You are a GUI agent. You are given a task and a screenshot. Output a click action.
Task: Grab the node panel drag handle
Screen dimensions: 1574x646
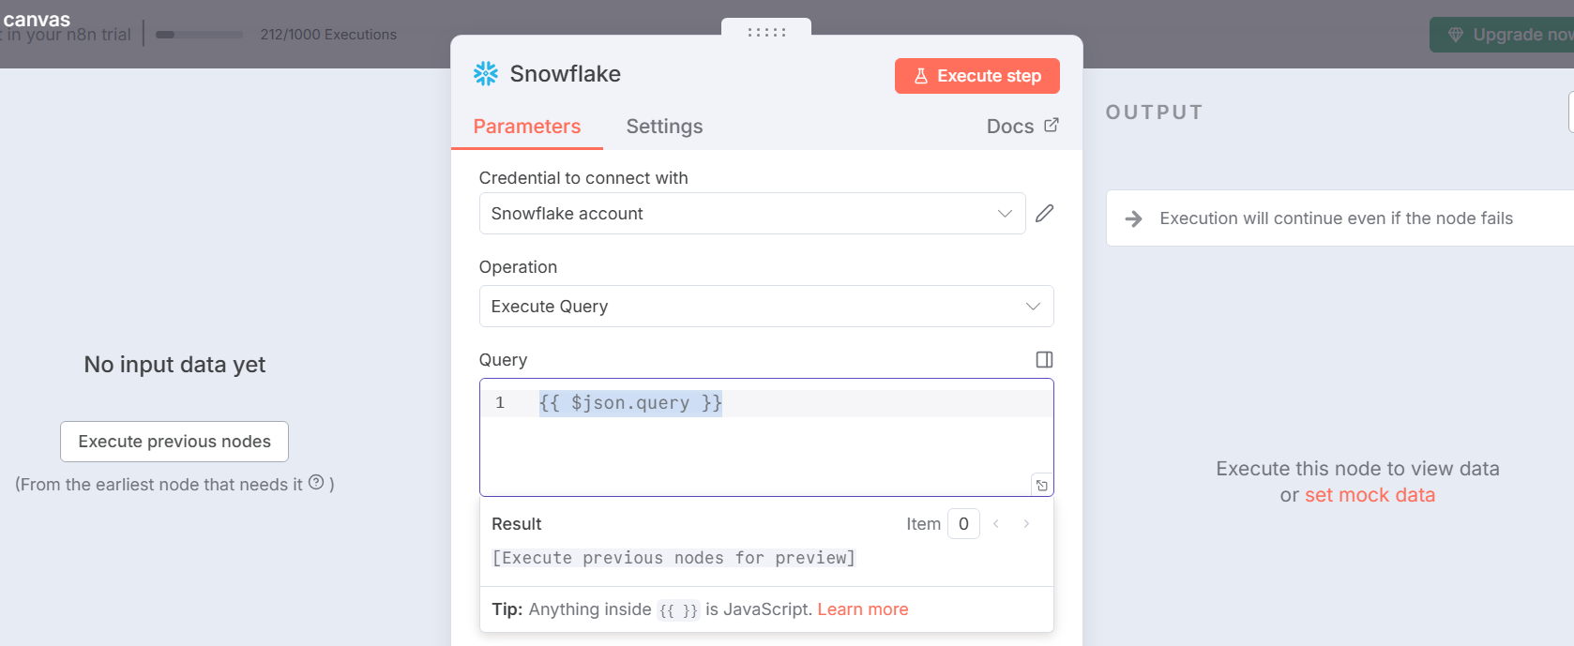(x=766, y=32)
